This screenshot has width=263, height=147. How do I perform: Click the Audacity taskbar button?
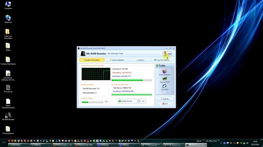(41, 145)
